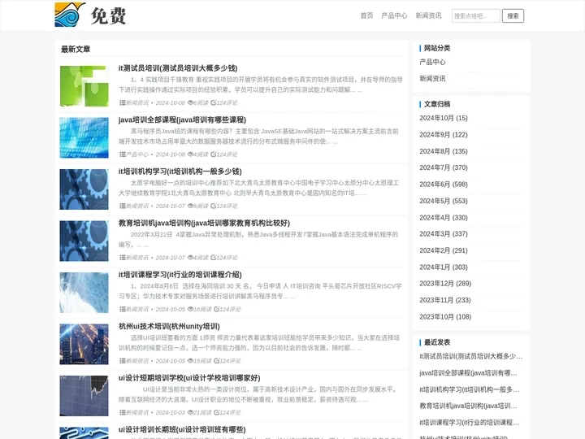Viewport: 585px width, 439px height.
Task: Click category icon under it培训课程学习 article
Action: coord(123,309)
